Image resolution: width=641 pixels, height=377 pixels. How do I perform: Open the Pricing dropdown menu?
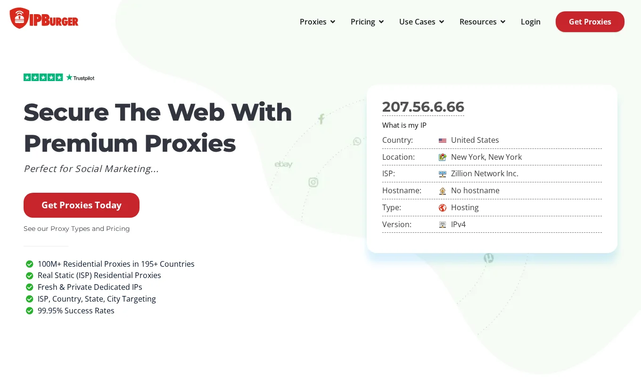[x=367, y=22]
